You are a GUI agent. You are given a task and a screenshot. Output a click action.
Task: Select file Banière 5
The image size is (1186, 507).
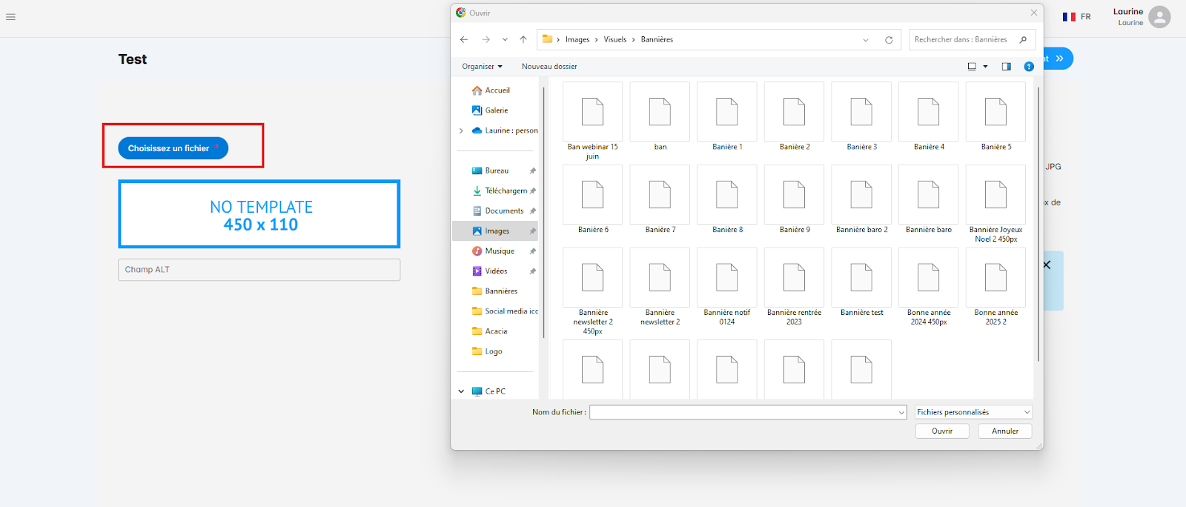click(x=995, y=116)
